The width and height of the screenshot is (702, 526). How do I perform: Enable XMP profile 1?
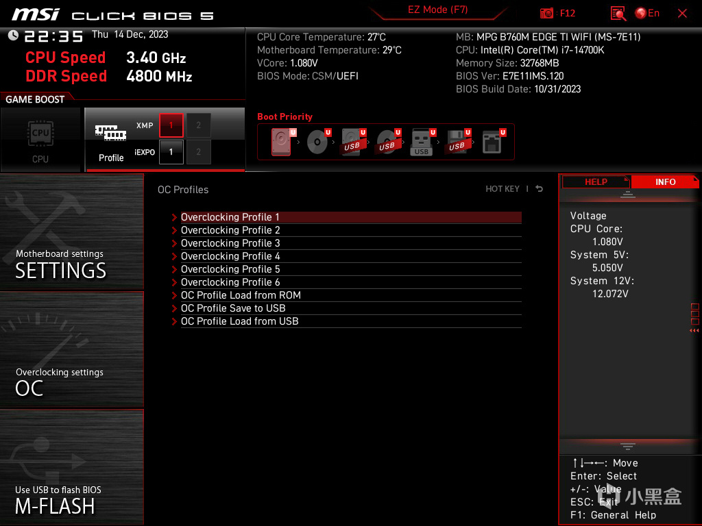coord(171,125)
